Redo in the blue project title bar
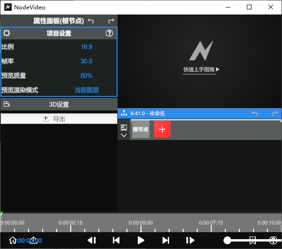Viewport: 282px width, 249px height. (x=275, y=113)
